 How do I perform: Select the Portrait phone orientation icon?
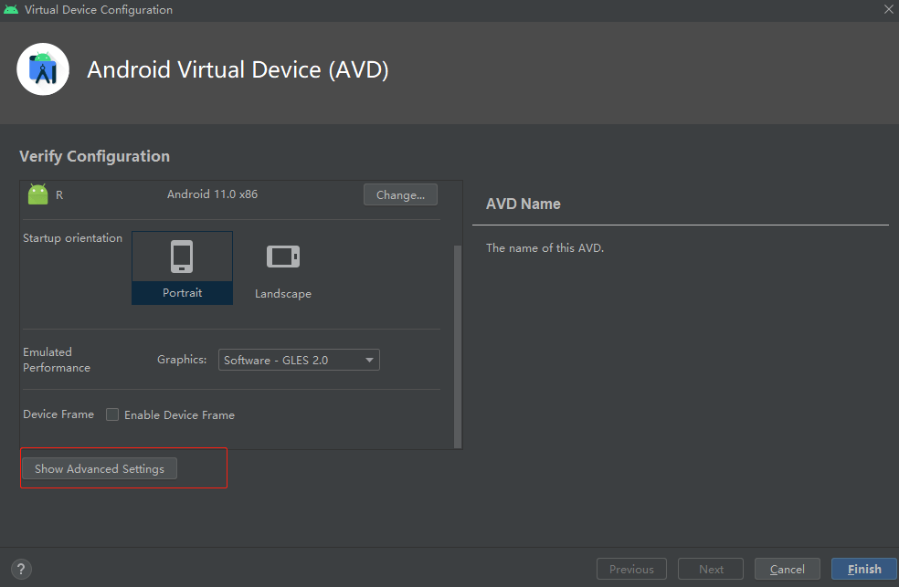point(182,256)
